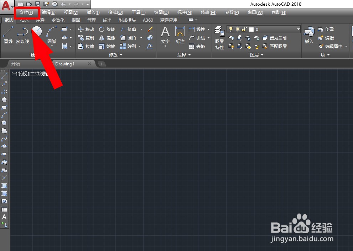Click the 表格 table button in the annotation panel

[197, 47]
